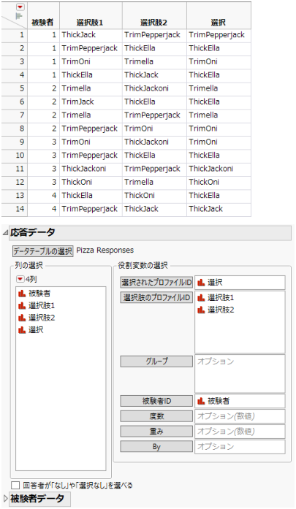Click ThickJack in 選択 column of row 14

[219, 209]
